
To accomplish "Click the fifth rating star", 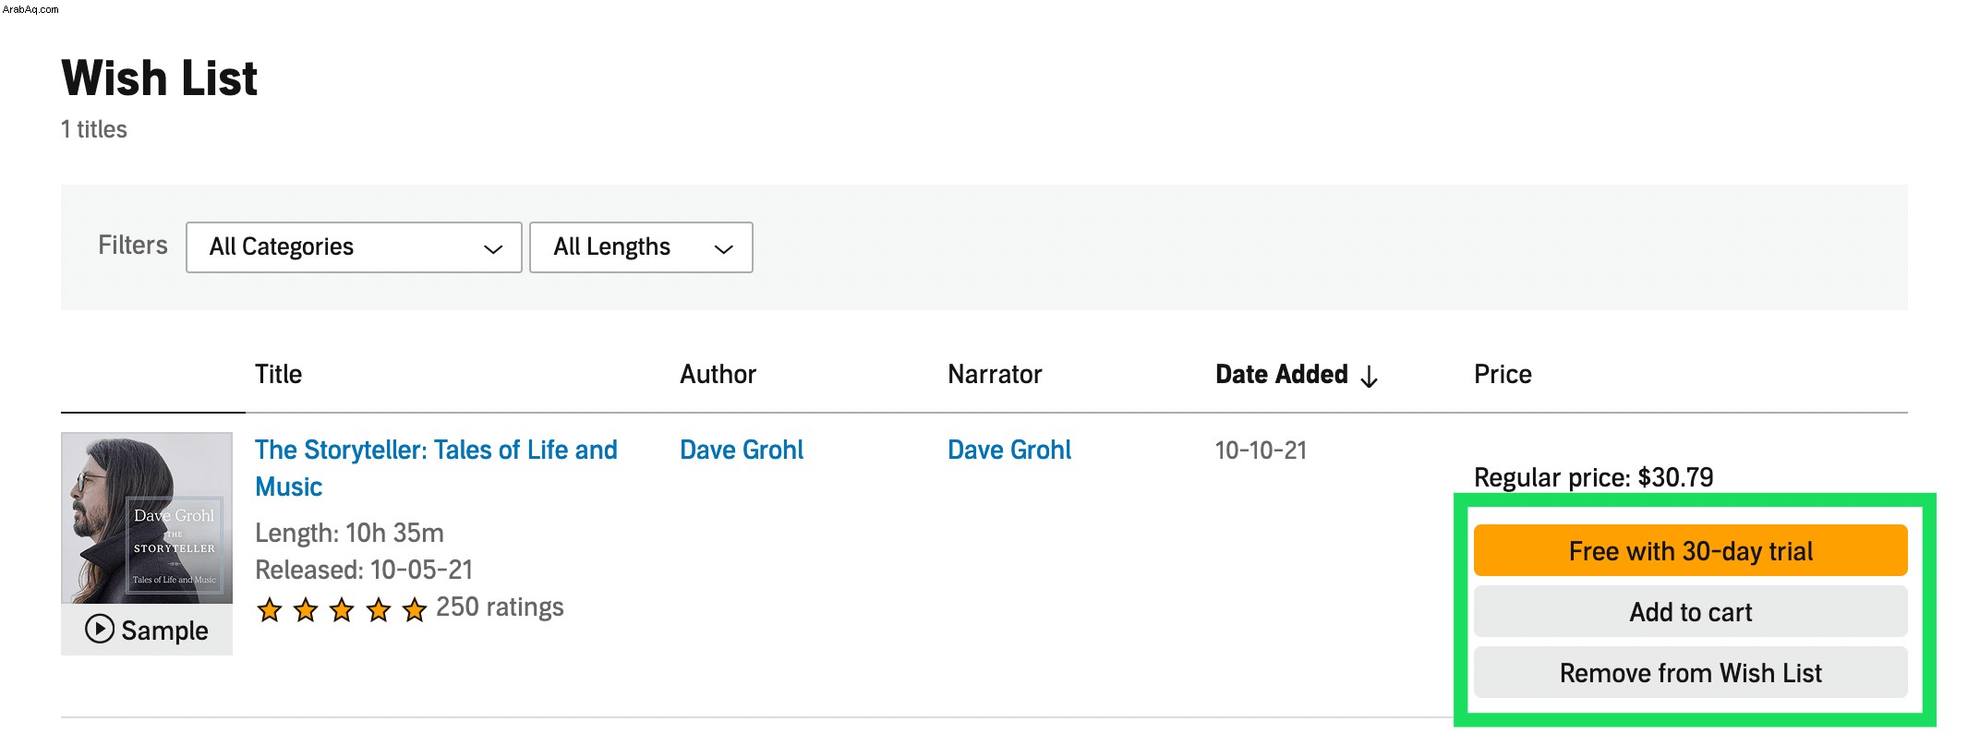I will coord(415,609).
